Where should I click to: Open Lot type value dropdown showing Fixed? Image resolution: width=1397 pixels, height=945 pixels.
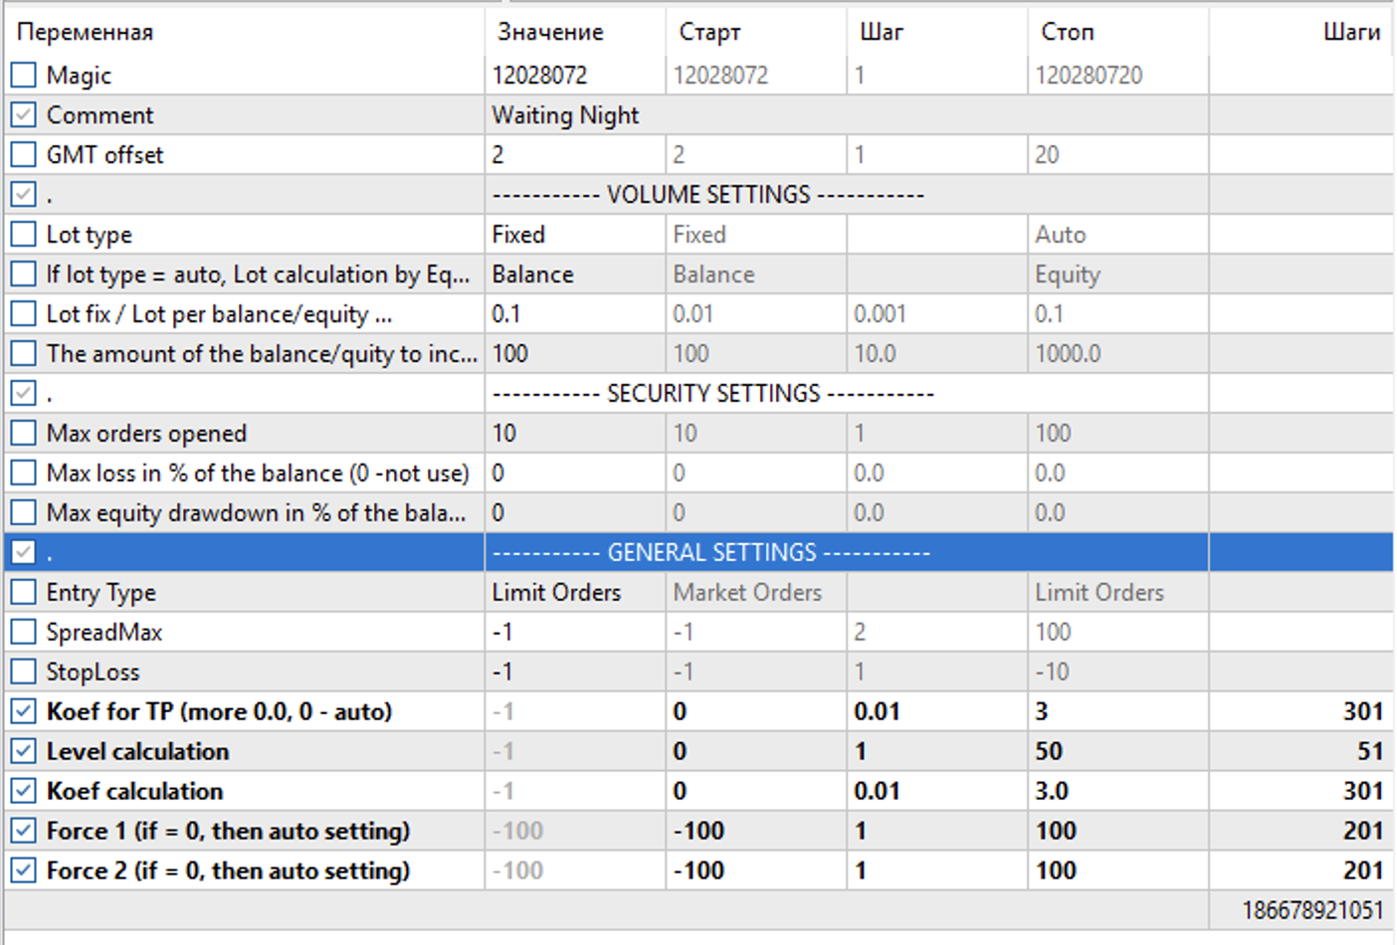tap(575, 234)
